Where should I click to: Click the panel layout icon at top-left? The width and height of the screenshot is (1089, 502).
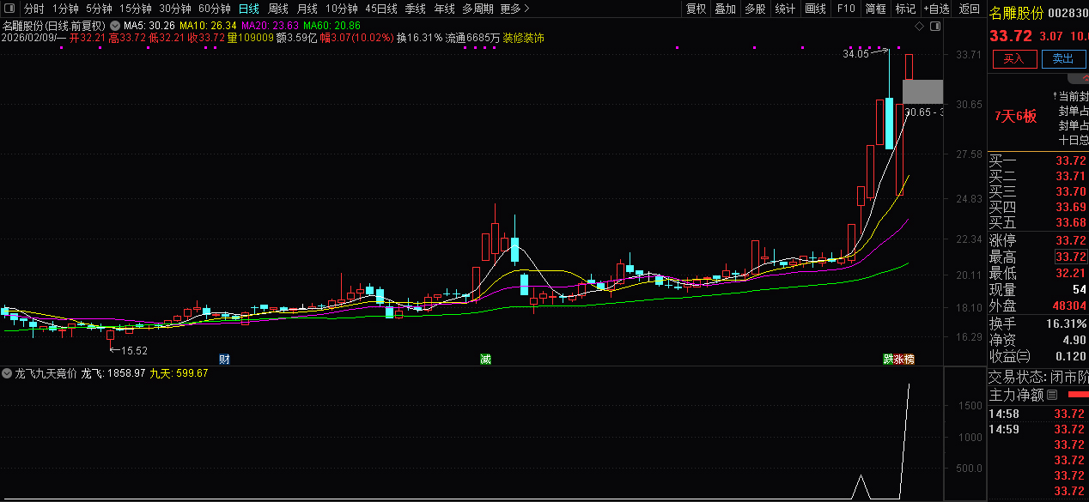click(x=10, y=9)
